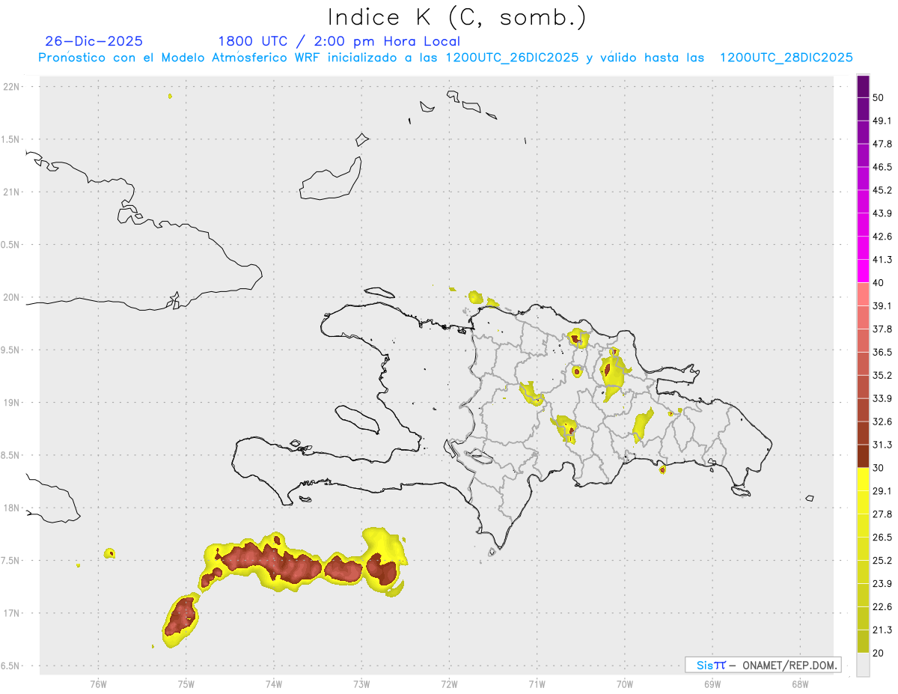The width and height of the screenshot is (898, 694).
Task: Click the color scale value "41.3"
Action: pos(883,260)
